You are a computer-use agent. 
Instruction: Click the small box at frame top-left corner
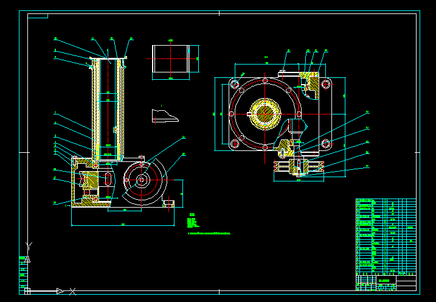pos(38,16)
